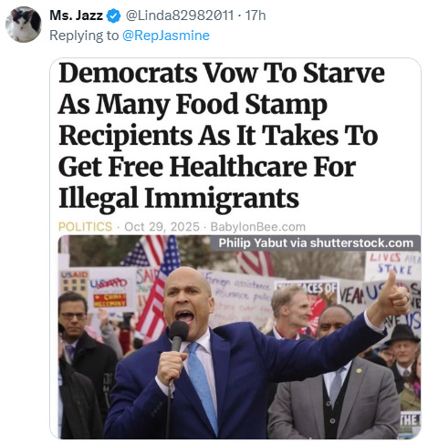
Task: Visit the @Linda82982011 handle profile
Action: pyautogui.click(x=180, y=15)
